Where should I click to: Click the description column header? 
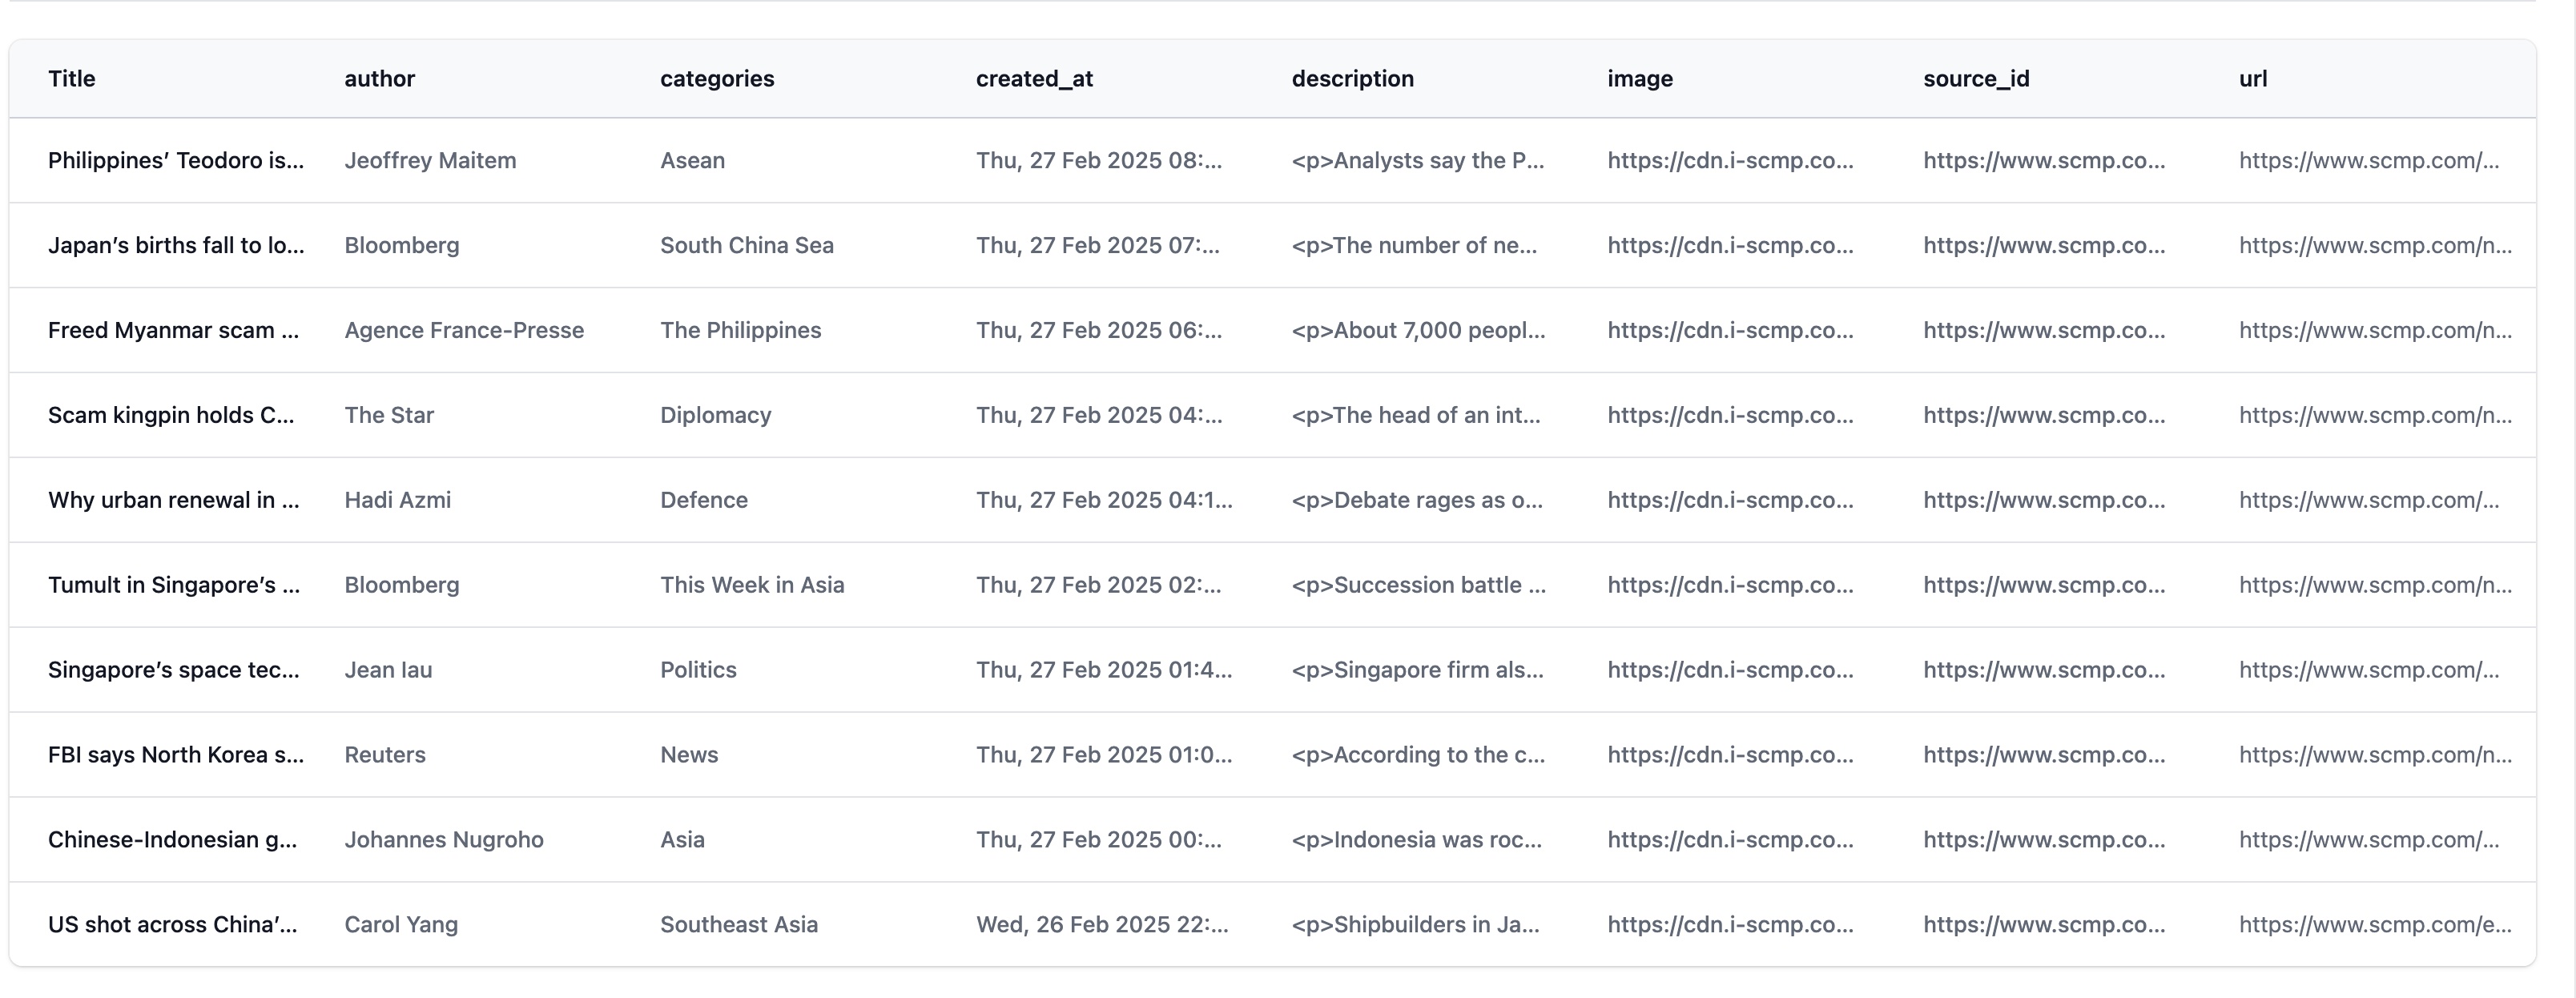(x=1352, y=79)
